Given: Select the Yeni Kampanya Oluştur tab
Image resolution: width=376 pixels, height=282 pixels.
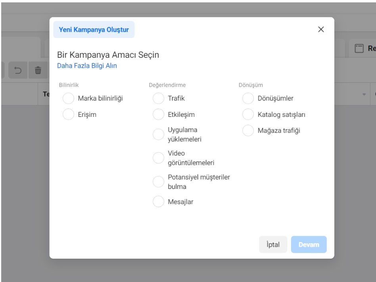Looking at the screenshot, I should point(94,29).
